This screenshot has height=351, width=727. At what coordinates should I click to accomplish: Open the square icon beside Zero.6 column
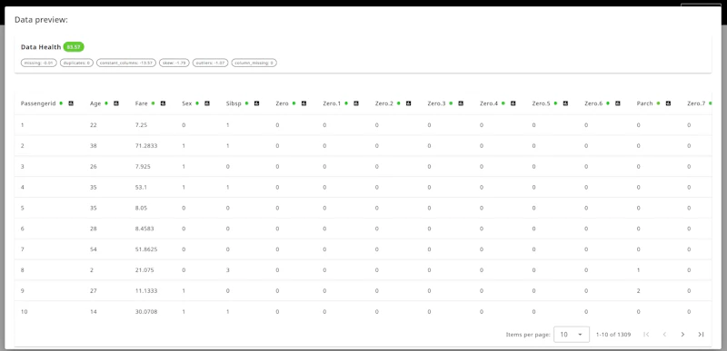(618, 103)
